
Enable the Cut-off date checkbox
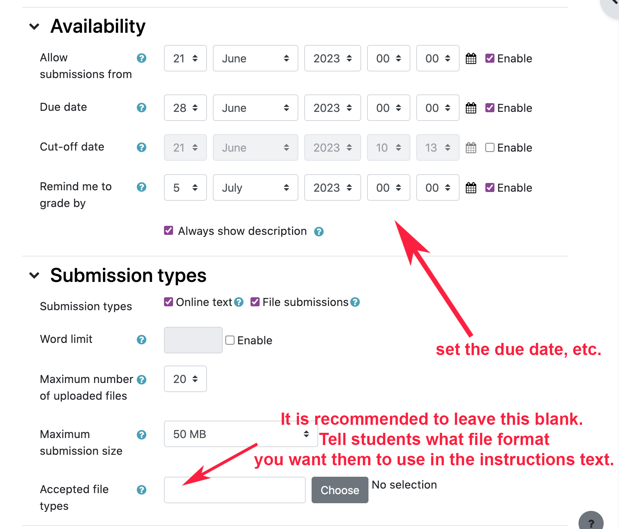click(490, 148)
